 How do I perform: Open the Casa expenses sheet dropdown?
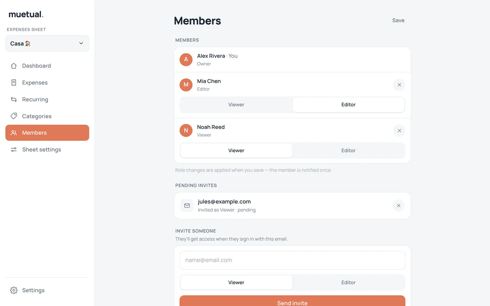tap(47, 44)
